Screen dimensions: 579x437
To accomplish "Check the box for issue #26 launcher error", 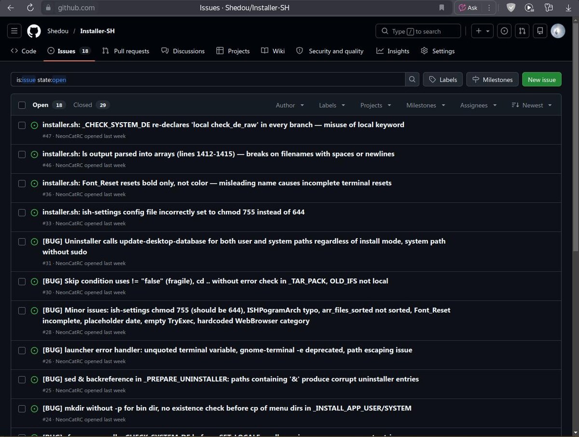I will pyautogui.click(x=22, y=351).
